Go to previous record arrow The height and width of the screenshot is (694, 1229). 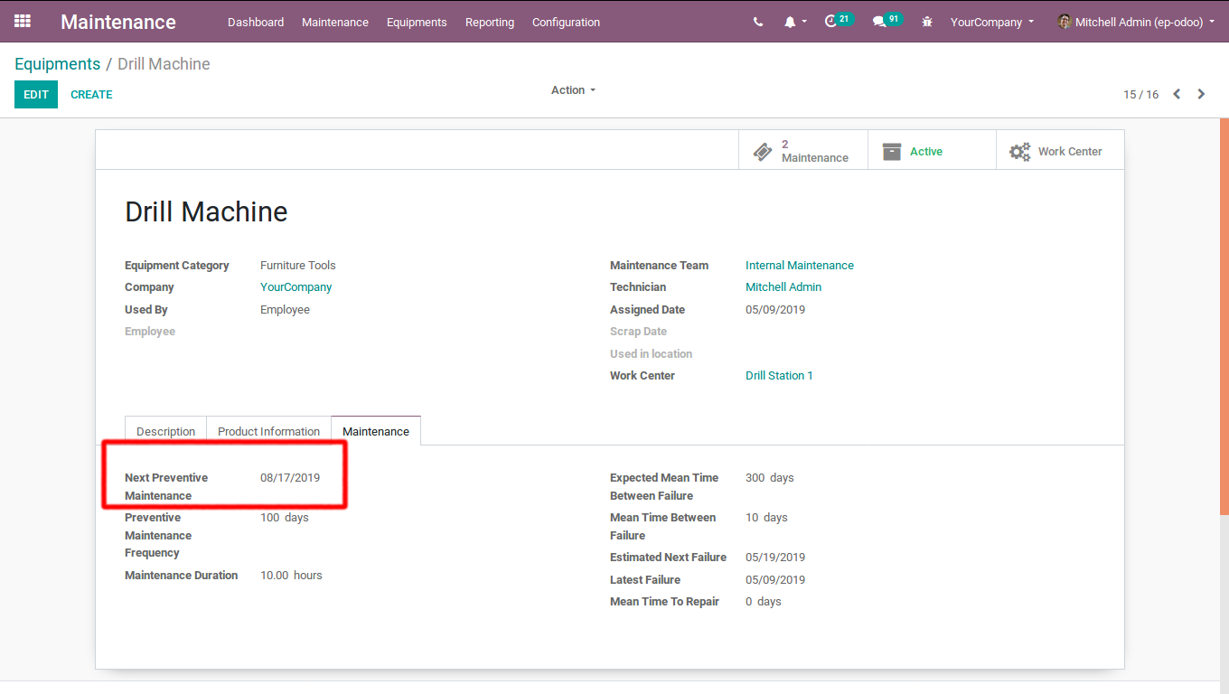point(1177,94)
